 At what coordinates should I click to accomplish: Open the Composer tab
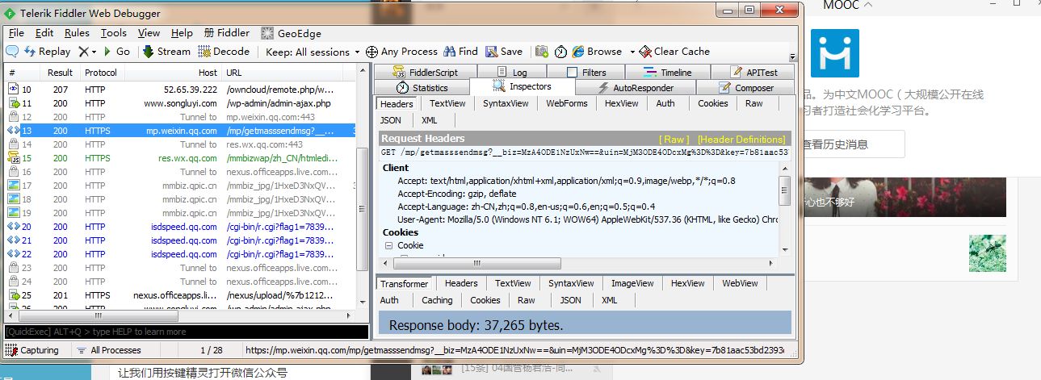point(745,88)
